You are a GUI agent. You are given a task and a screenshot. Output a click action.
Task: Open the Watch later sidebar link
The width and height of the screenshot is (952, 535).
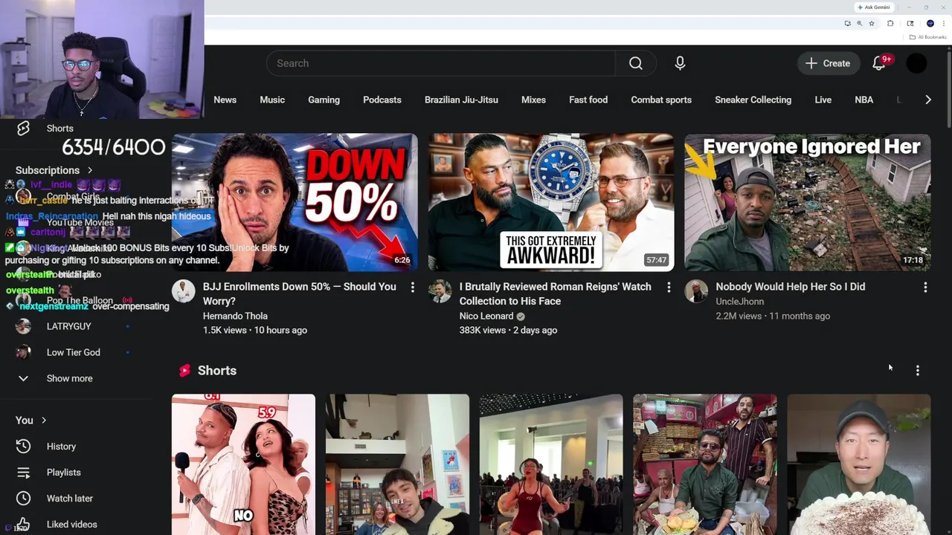coord(69,499)
